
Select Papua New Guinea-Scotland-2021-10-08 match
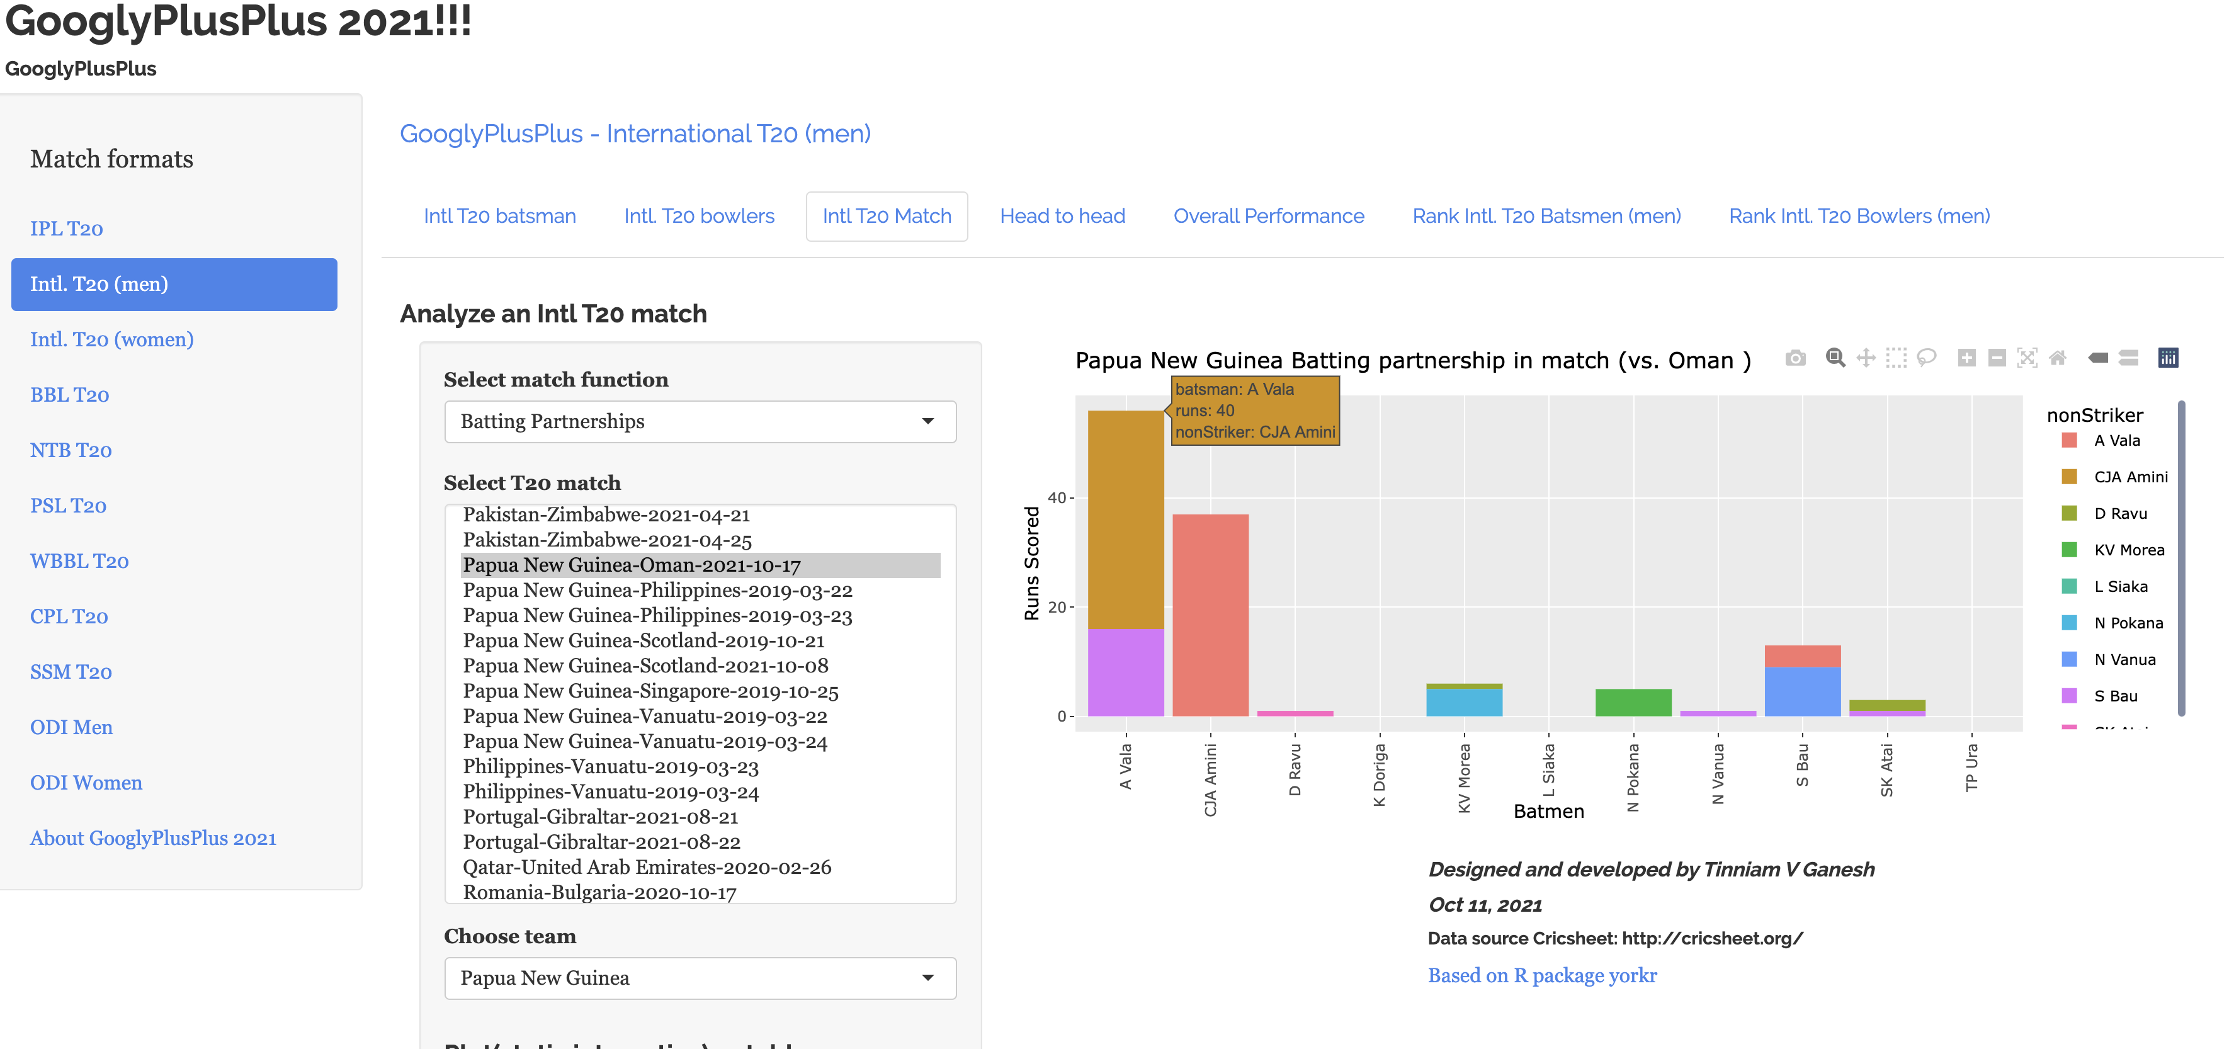[645, 666]
